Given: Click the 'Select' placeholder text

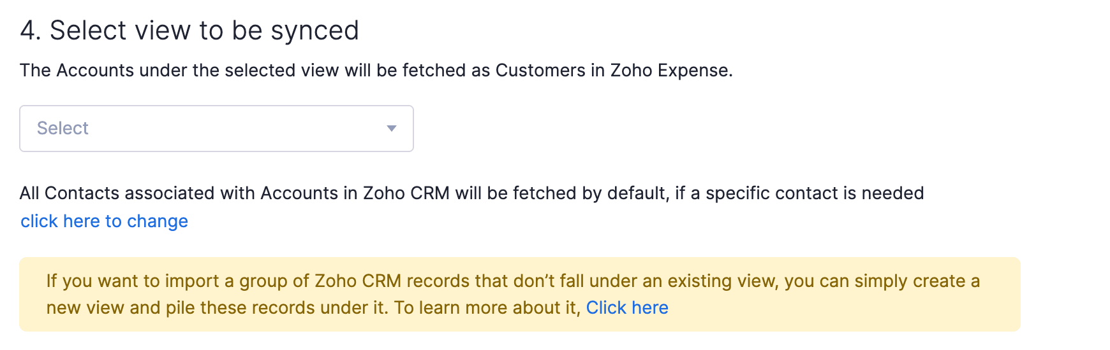Looking at the screenshot, I should click(63, 129).
